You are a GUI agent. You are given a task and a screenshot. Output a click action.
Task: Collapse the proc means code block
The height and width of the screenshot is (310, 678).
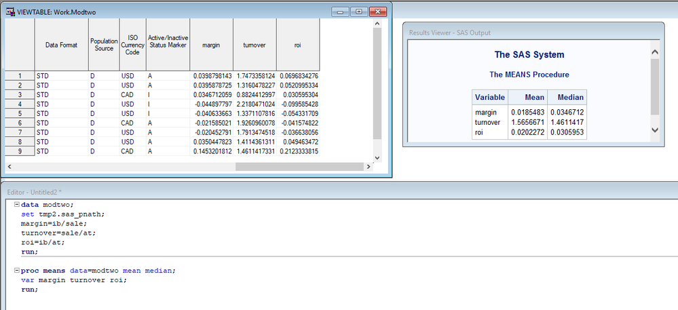(x=17, y=271)
